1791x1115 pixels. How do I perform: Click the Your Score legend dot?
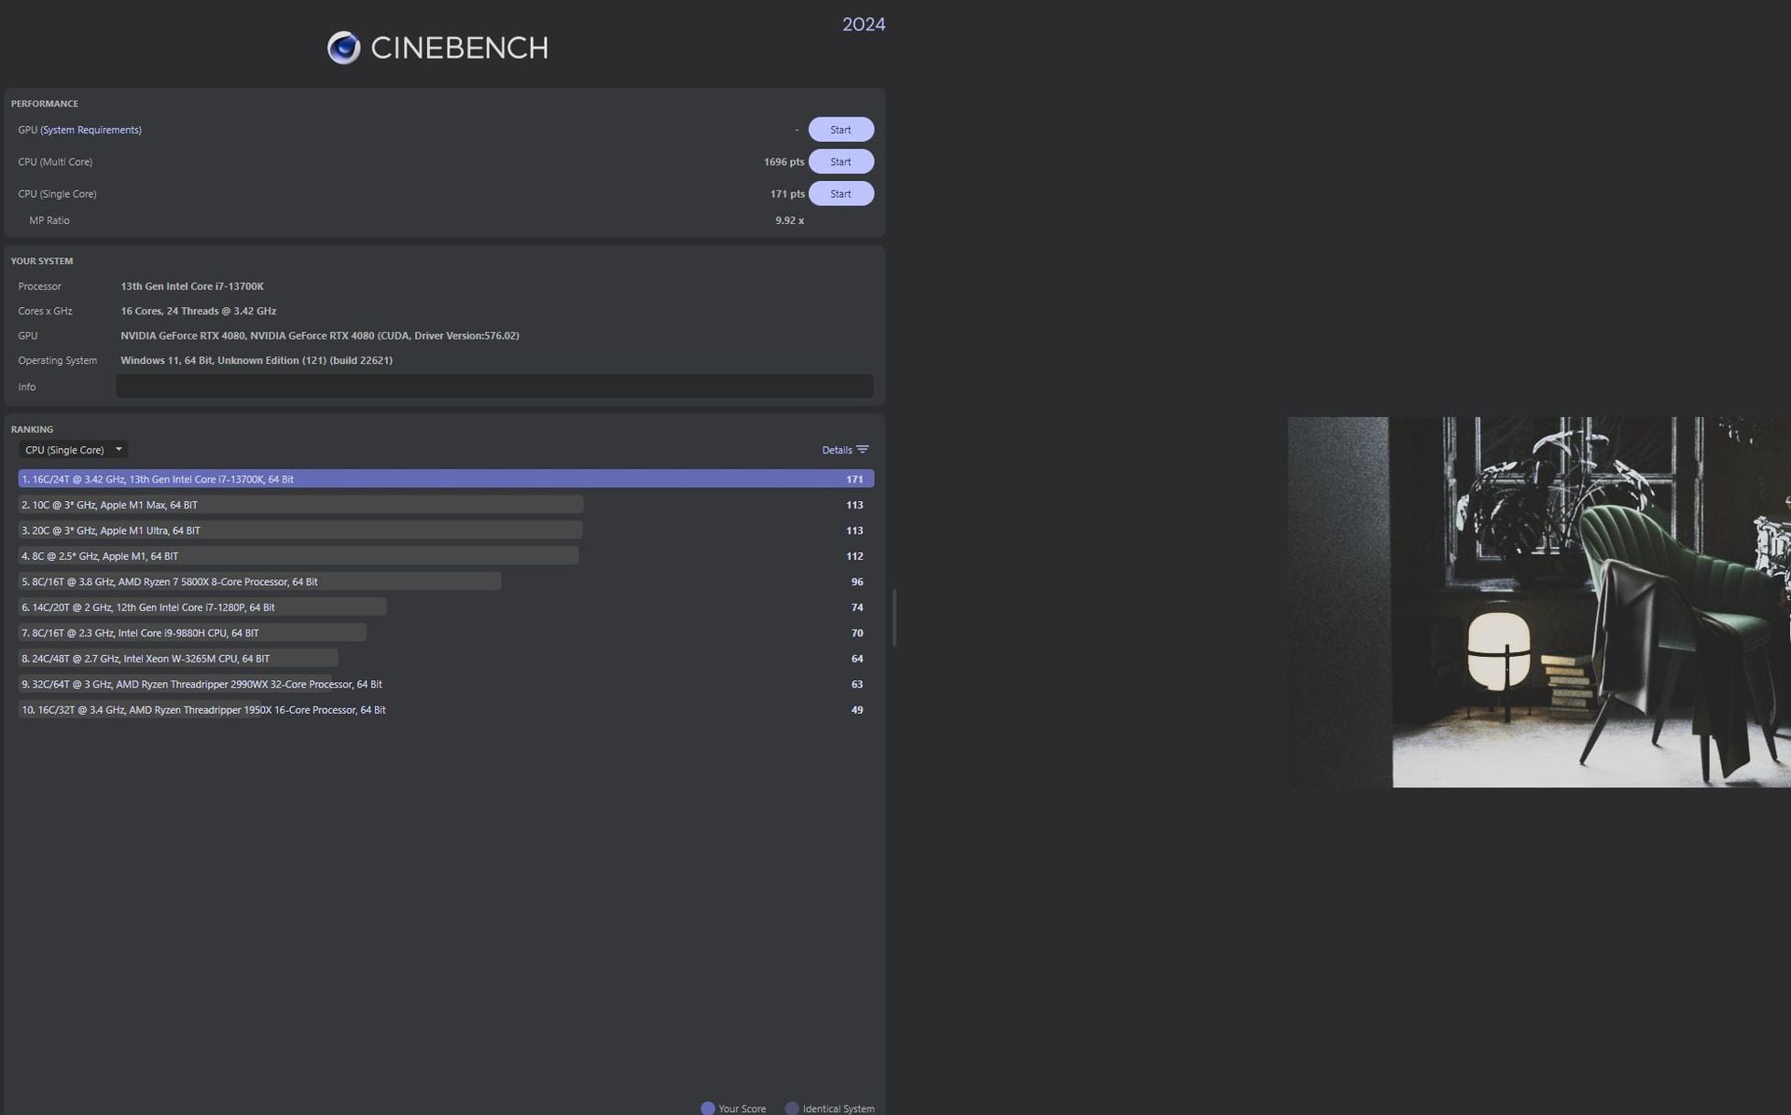(708, 1108)
